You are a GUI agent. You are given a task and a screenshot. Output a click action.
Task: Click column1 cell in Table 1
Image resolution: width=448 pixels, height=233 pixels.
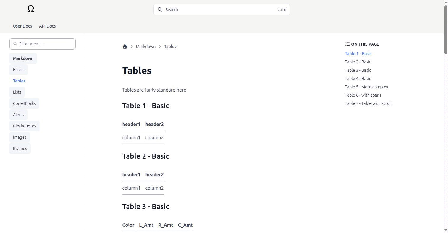[131, 138]
